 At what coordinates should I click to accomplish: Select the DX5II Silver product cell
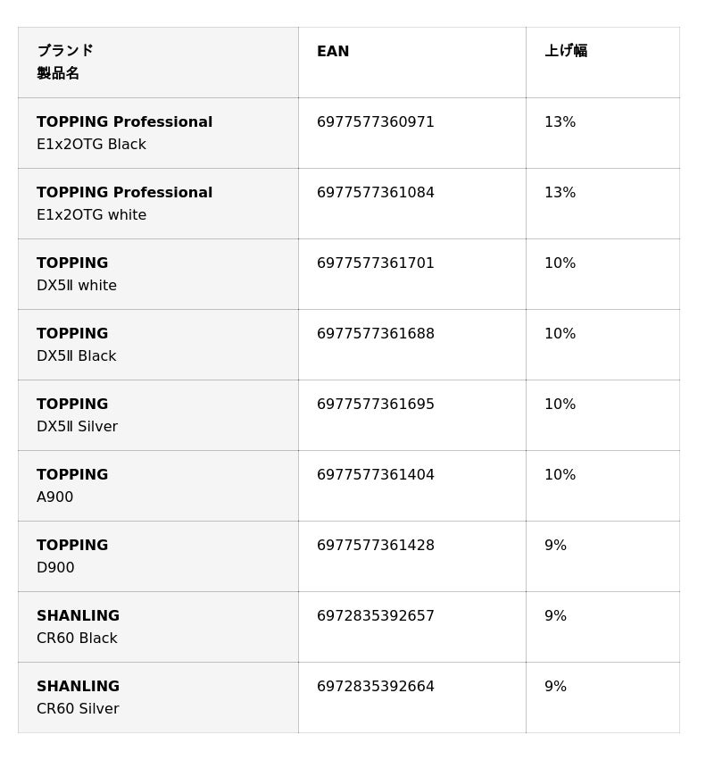pos(158,415)
